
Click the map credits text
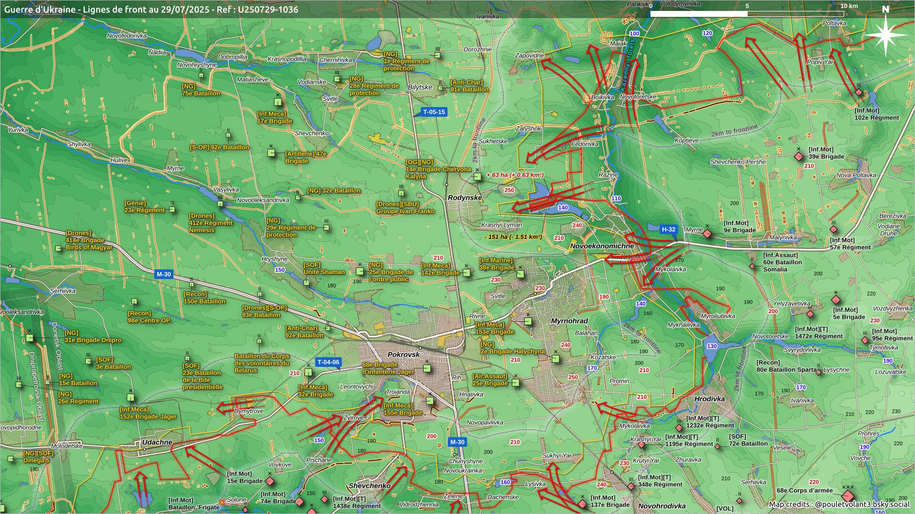(839, 504)
